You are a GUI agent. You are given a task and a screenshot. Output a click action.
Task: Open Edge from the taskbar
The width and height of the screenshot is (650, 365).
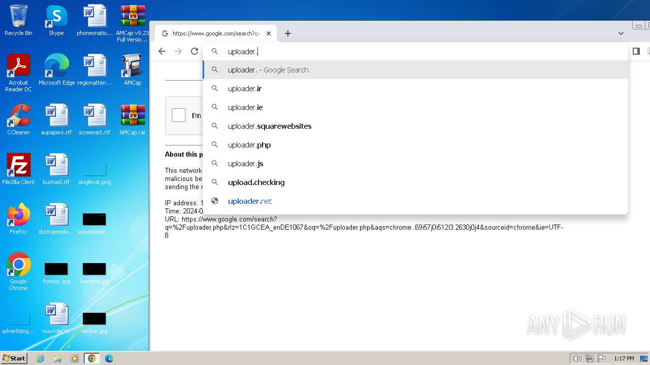(x=109, y=358)
